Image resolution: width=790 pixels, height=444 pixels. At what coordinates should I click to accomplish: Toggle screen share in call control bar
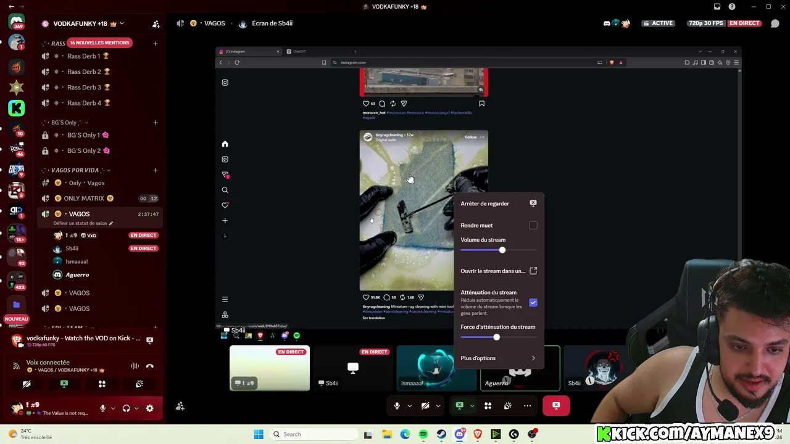tap(459, 405)
